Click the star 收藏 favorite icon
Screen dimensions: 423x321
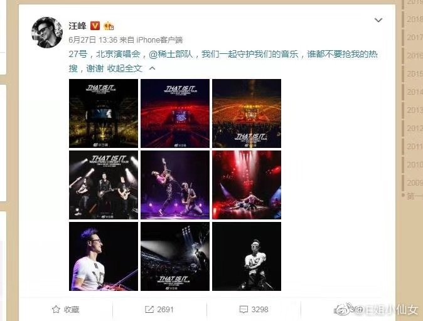(x=56, y=309)
